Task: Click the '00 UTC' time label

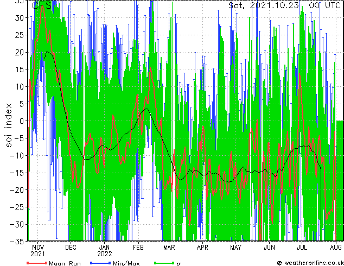Action: tap(324, 5)
